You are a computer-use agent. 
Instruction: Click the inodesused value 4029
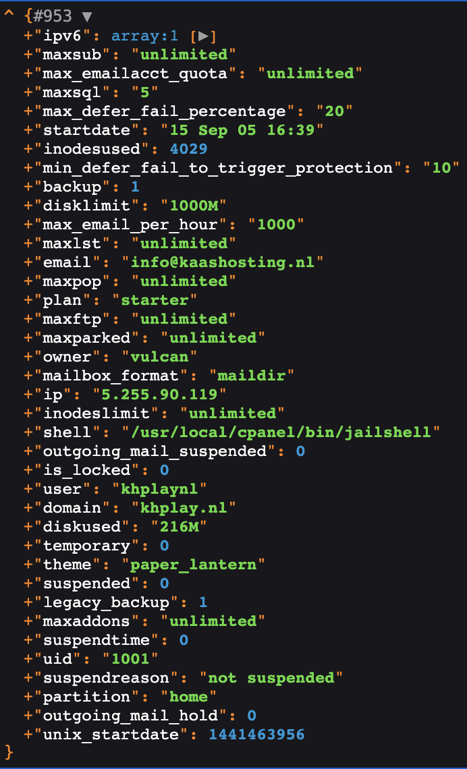tap(188, 149)
